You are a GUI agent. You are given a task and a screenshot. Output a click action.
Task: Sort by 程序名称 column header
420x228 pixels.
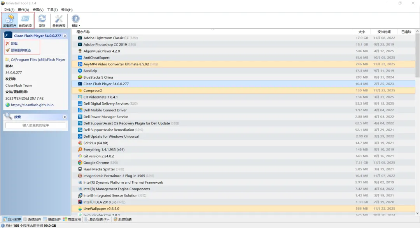pyautogui.click(x=83, y=32)
